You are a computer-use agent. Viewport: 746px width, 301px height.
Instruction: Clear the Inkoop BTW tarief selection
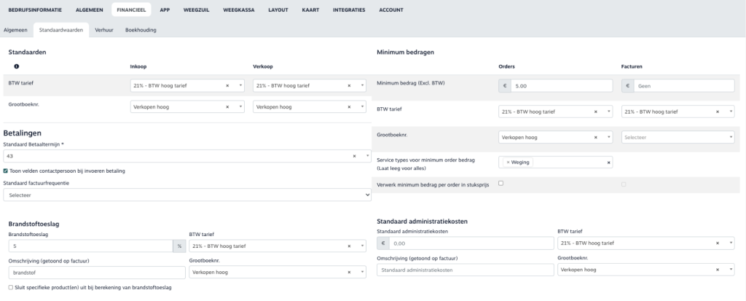tap(228, 85)
